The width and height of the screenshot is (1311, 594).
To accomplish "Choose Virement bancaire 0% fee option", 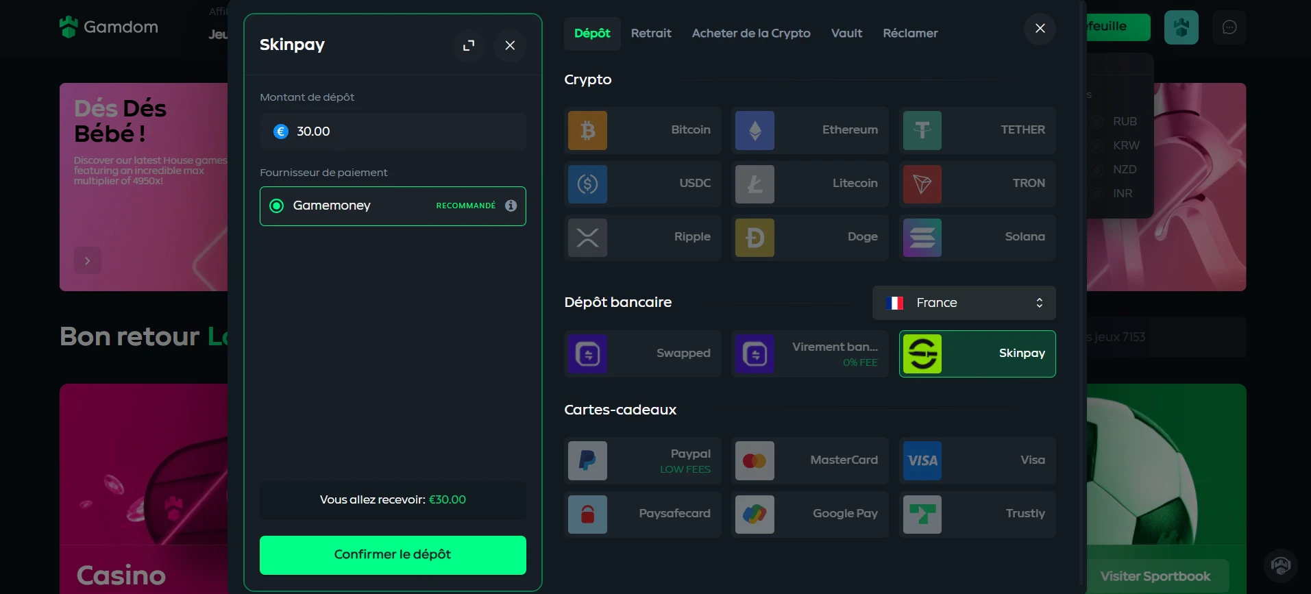I will point(810,354).
